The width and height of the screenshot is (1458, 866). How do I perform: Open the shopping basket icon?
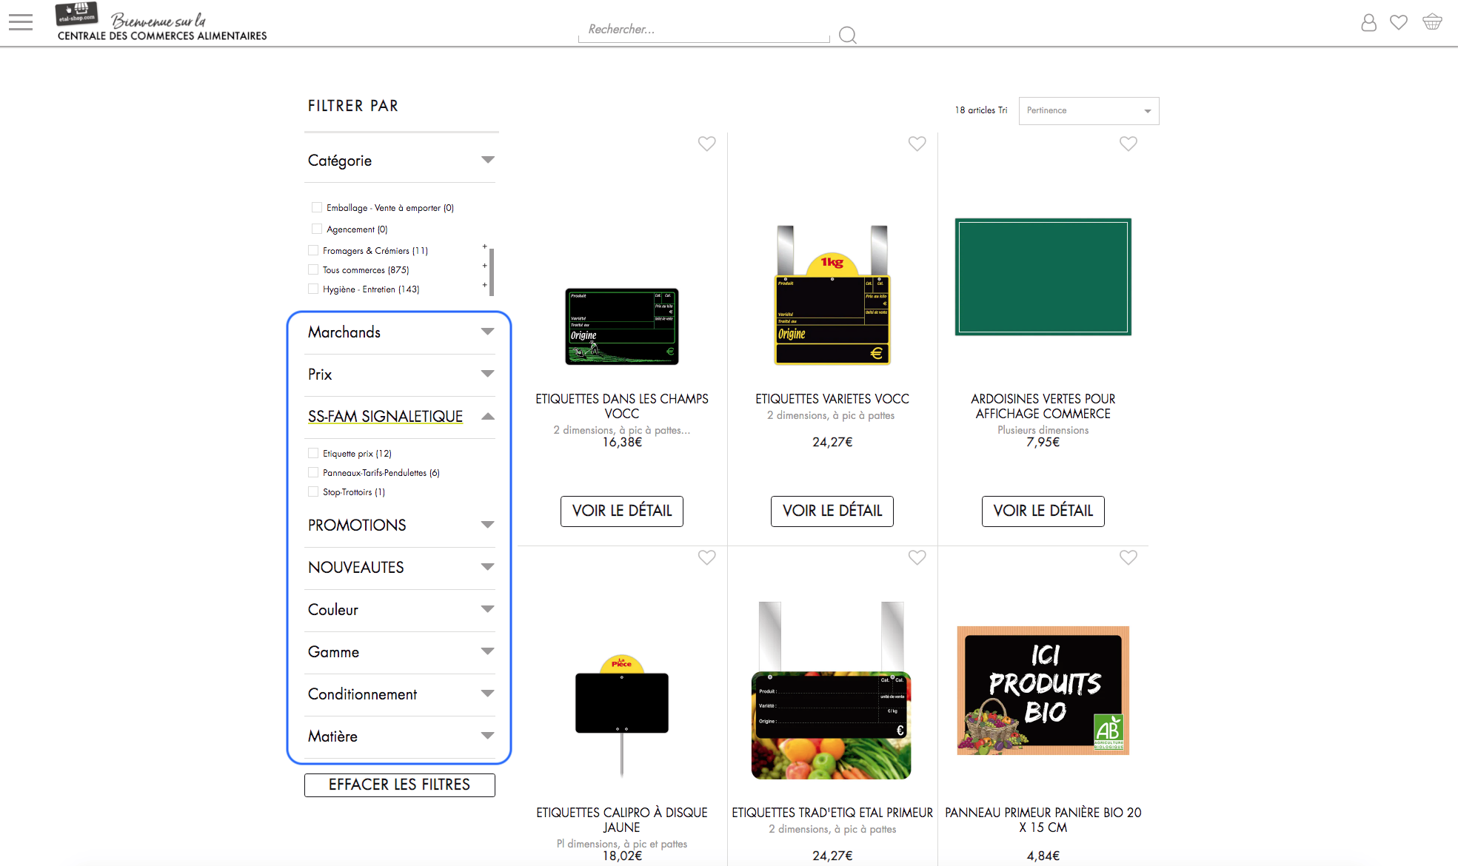[x=1432, y=22]
